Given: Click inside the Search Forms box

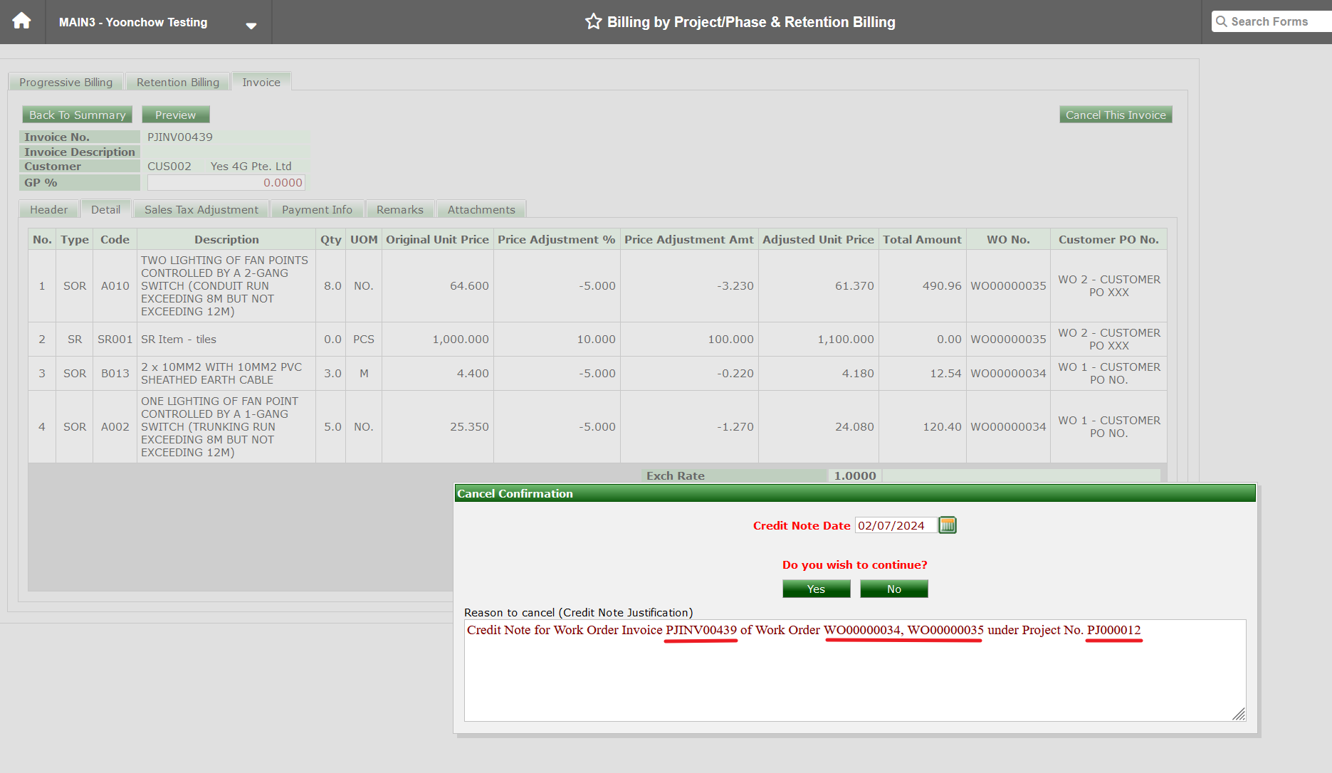Looking at the screenshot, I should pyautogui.click(x=1274, y=21).
